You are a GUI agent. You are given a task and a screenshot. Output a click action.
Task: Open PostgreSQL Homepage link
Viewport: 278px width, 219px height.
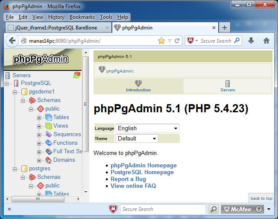(142, 172)
